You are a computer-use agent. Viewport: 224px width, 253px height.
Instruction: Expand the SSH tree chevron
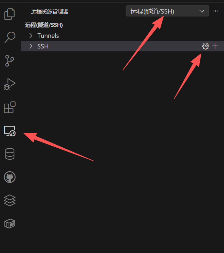tap(31, 46)
